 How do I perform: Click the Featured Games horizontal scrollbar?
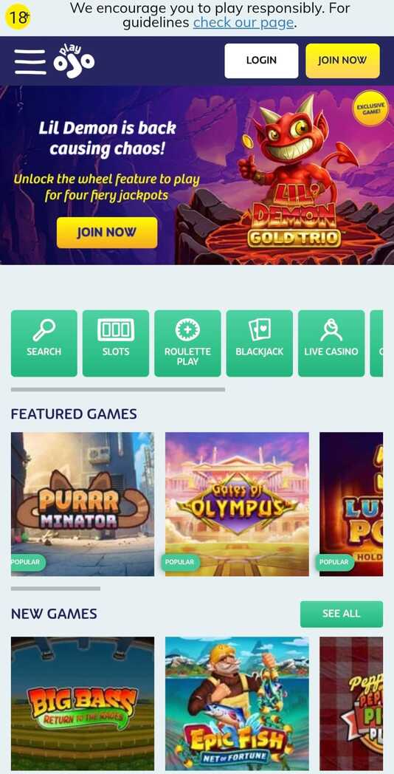click(55, 589)
